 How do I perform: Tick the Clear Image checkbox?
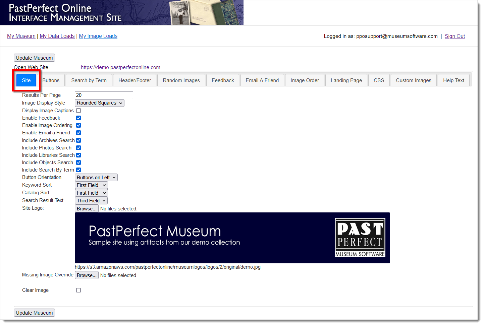[78, 290]
